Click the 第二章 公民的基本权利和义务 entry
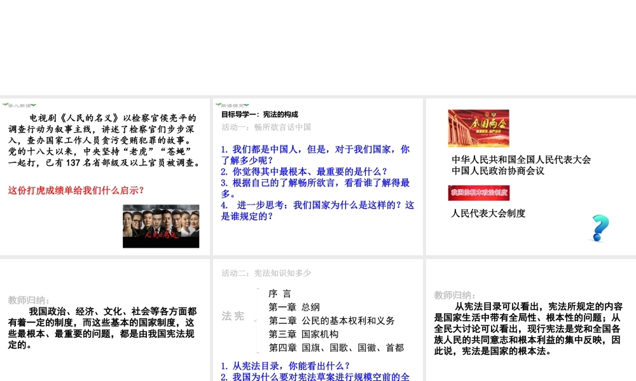The height and width of the screenshot is (381, 636). pos(332,321)
